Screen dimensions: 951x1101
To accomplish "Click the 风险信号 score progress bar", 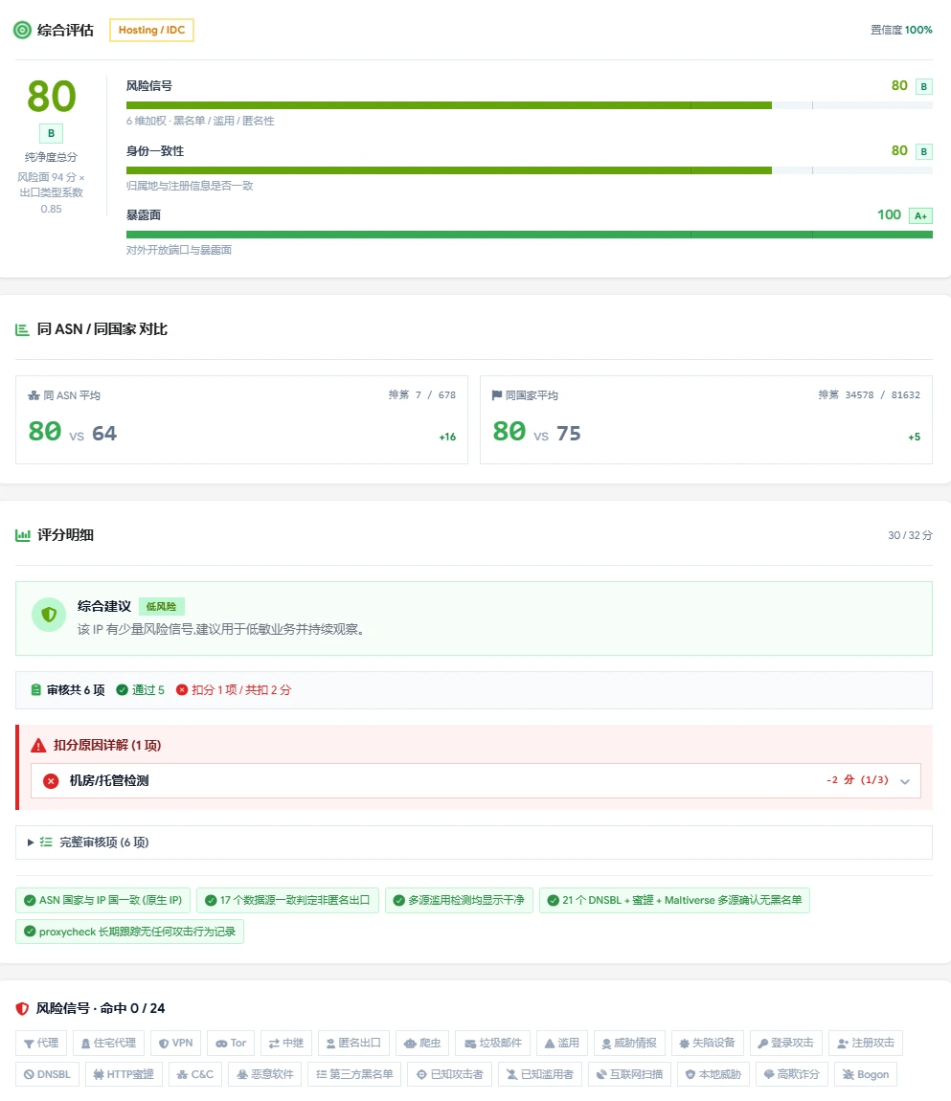I will (530, 105).
